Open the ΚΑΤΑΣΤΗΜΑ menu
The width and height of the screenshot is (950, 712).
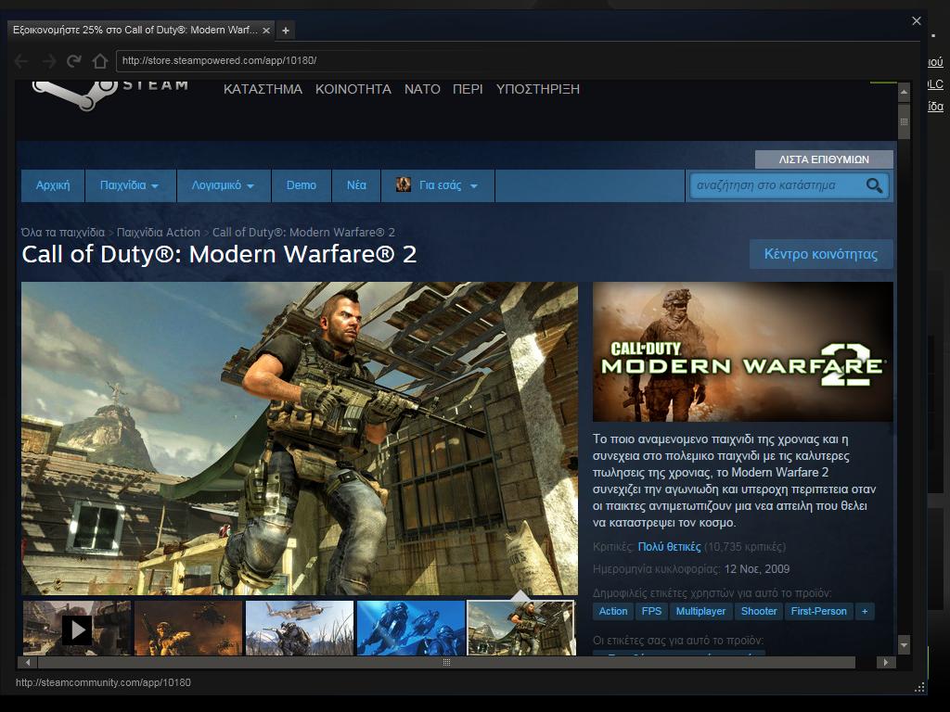(x=263, y=89)
